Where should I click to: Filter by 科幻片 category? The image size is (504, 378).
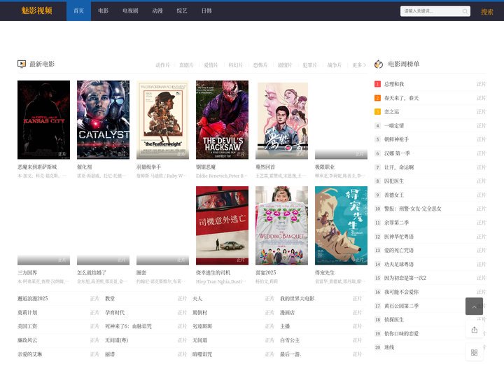tap(236, 65)
